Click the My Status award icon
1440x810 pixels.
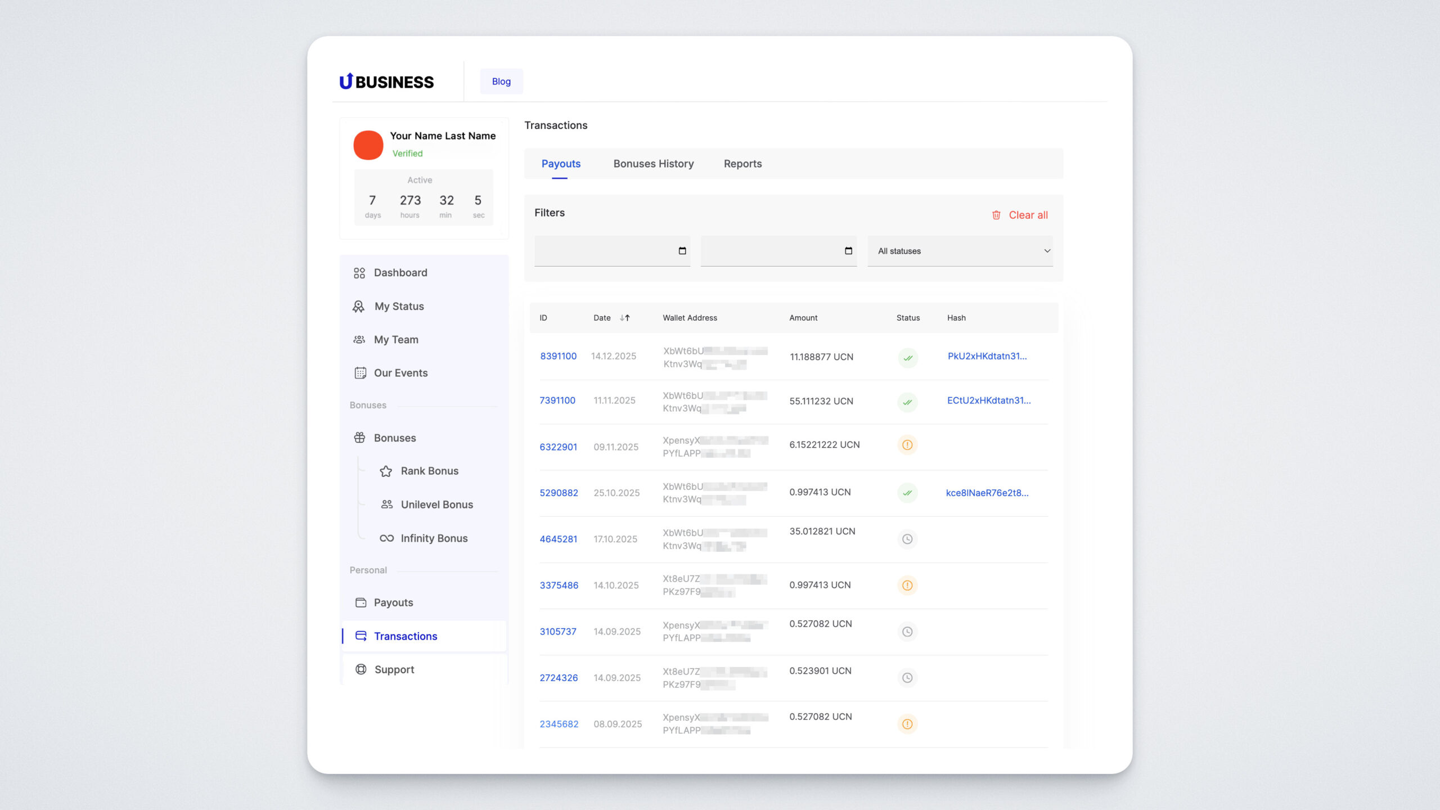(358, 307)
